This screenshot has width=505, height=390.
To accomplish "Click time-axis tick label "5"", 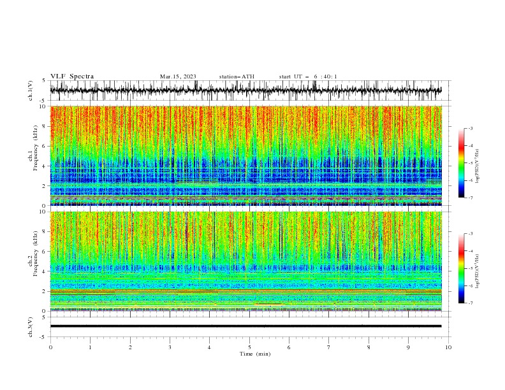I will (249, 347).
